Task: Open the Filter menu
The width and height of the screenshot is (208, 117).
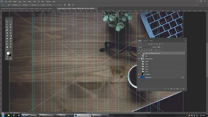Action: (x=34, y=1)
